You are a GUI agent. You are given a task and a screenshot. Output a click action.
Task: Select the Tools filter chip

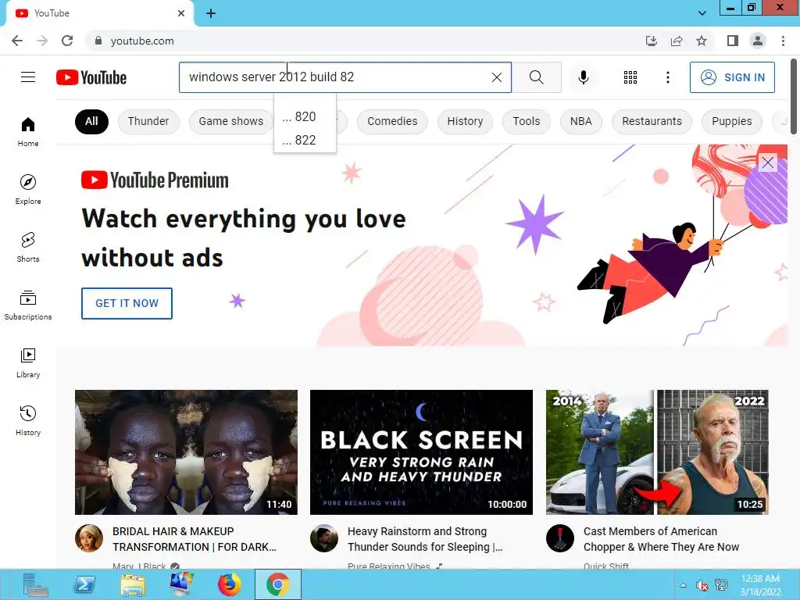coord(526,121)
